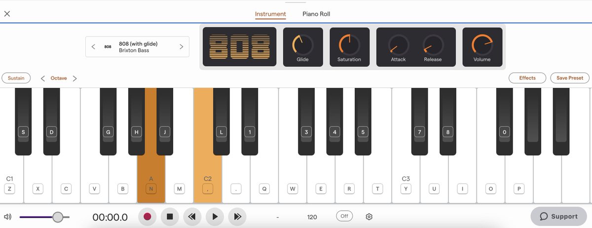This screenshot has width=592, height=228.
Task: Toggle the Sustain button
Action: pos(16,78)
